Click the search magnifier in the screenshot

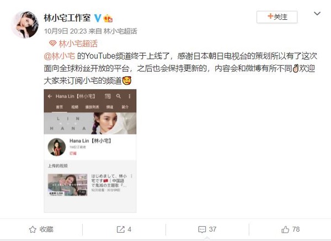point(119,96)
